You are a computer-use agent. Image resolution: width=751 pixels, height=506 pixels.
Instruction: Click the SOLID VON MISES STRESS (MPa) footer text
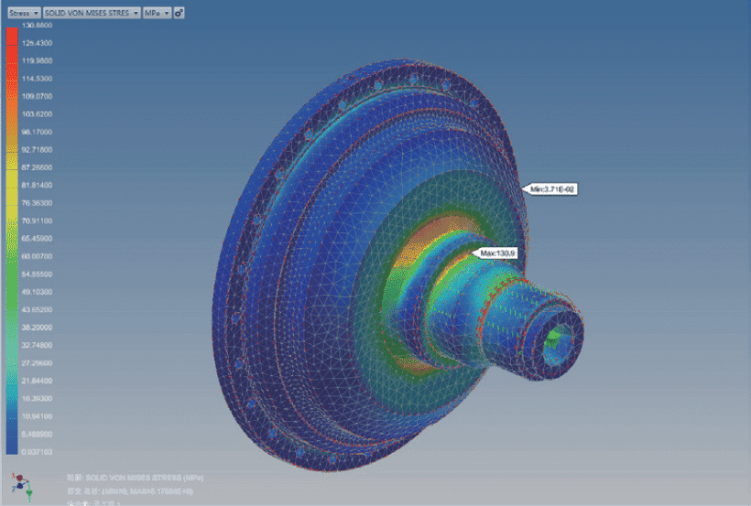click(x=145, y=478)
